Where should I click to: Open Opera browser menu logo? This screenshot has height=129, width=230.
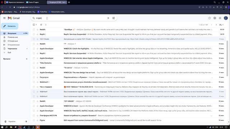coord(2,3)
